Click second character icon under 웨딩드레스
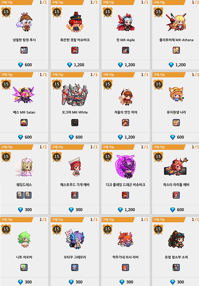This screenshot has width=199, height=286. pos(28,195)
